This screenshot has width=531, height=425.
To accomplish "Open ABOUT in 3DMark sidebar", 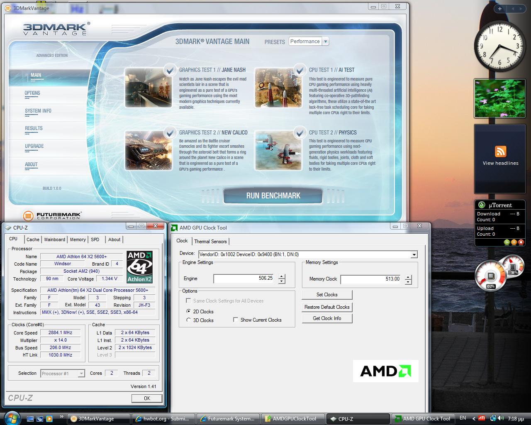I will (x=31, y=164).
